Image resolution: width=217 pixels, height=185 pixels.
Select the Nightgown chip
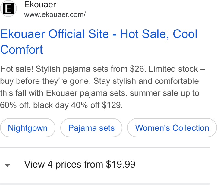click(28, 128)
